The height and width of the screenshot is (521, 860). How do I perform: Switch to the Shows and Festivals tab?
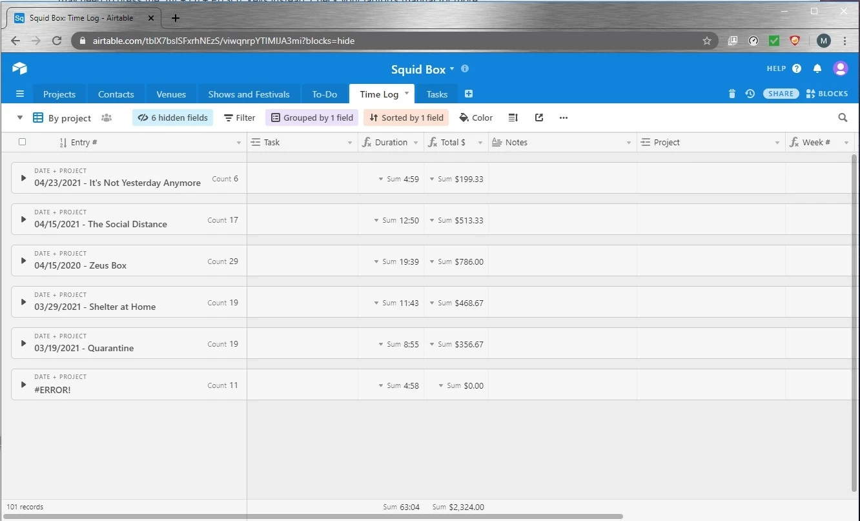249,94
